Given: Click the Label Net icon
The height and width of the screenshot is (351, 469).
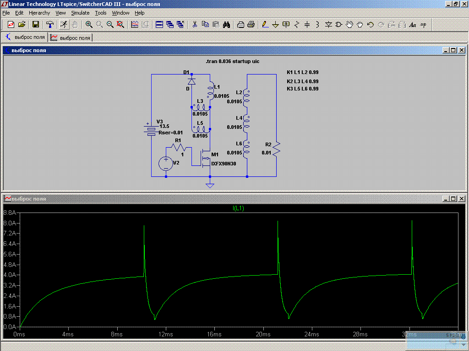Looking at the screenshot, I should (286, 25).
